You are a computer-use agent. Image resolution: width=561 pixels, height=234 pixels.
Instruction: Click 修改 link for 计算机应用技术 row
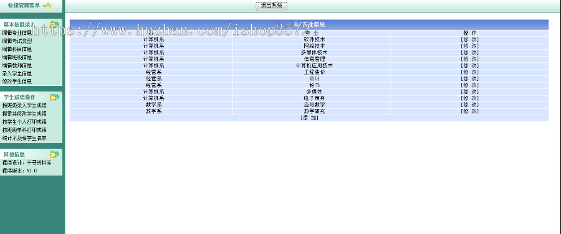[x=469, y=65]
